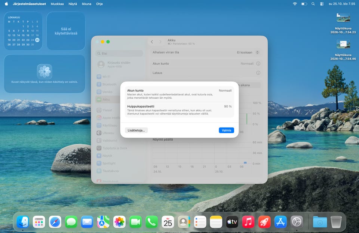Open the Contacts app in the Dock
The image size is (359, 233).
(x=184, y=222)
